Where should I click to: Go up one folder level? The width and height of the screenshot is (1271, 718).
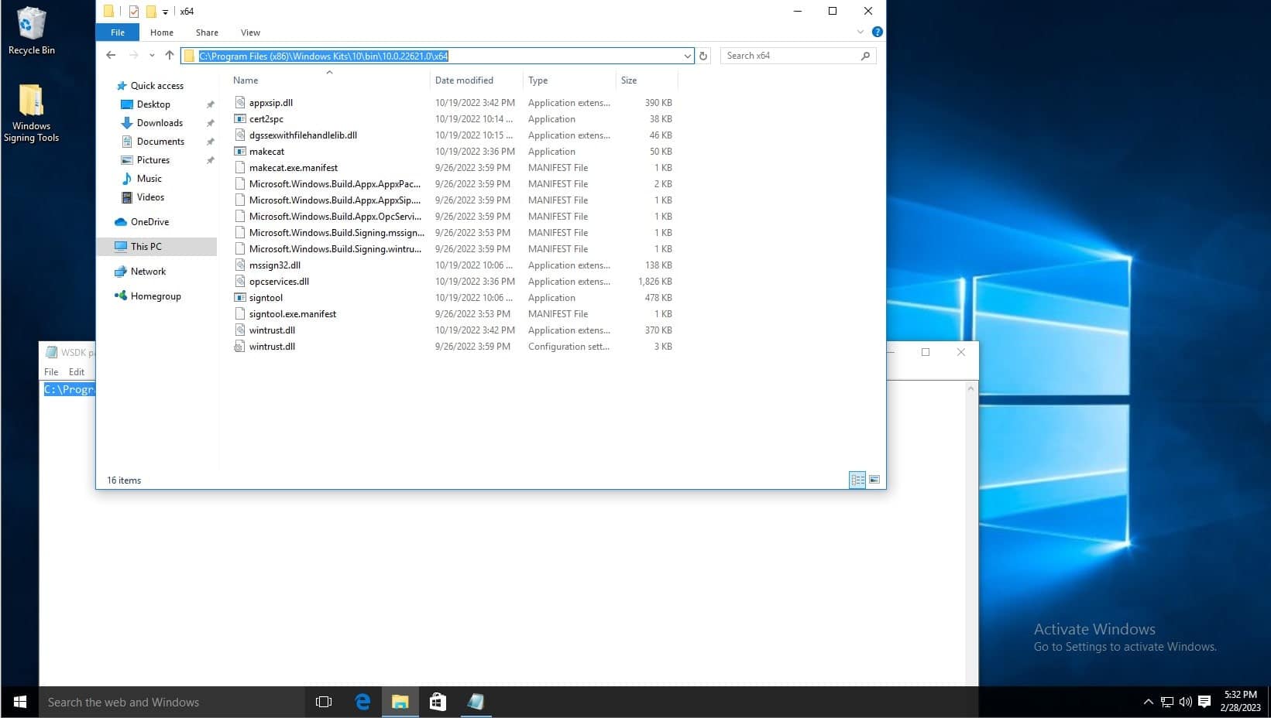pyautogui.click(x=170, y=56)
